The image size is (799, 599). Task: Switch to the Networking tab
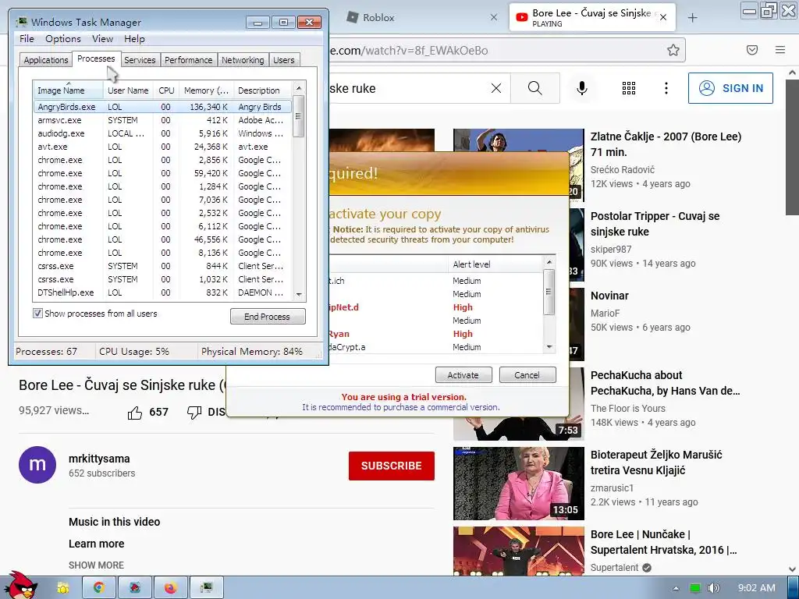tap(243, 60)
